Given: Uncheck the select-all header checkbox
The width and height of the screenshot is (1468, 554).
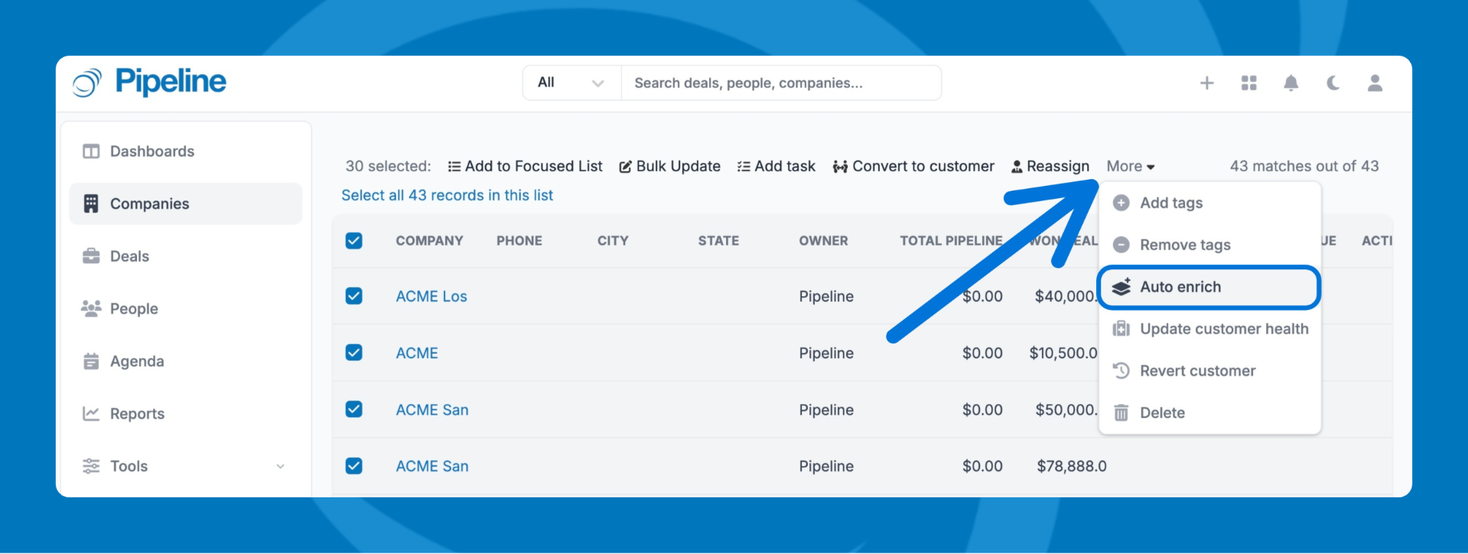Looking at the screenshot, I should click(353, 241).
